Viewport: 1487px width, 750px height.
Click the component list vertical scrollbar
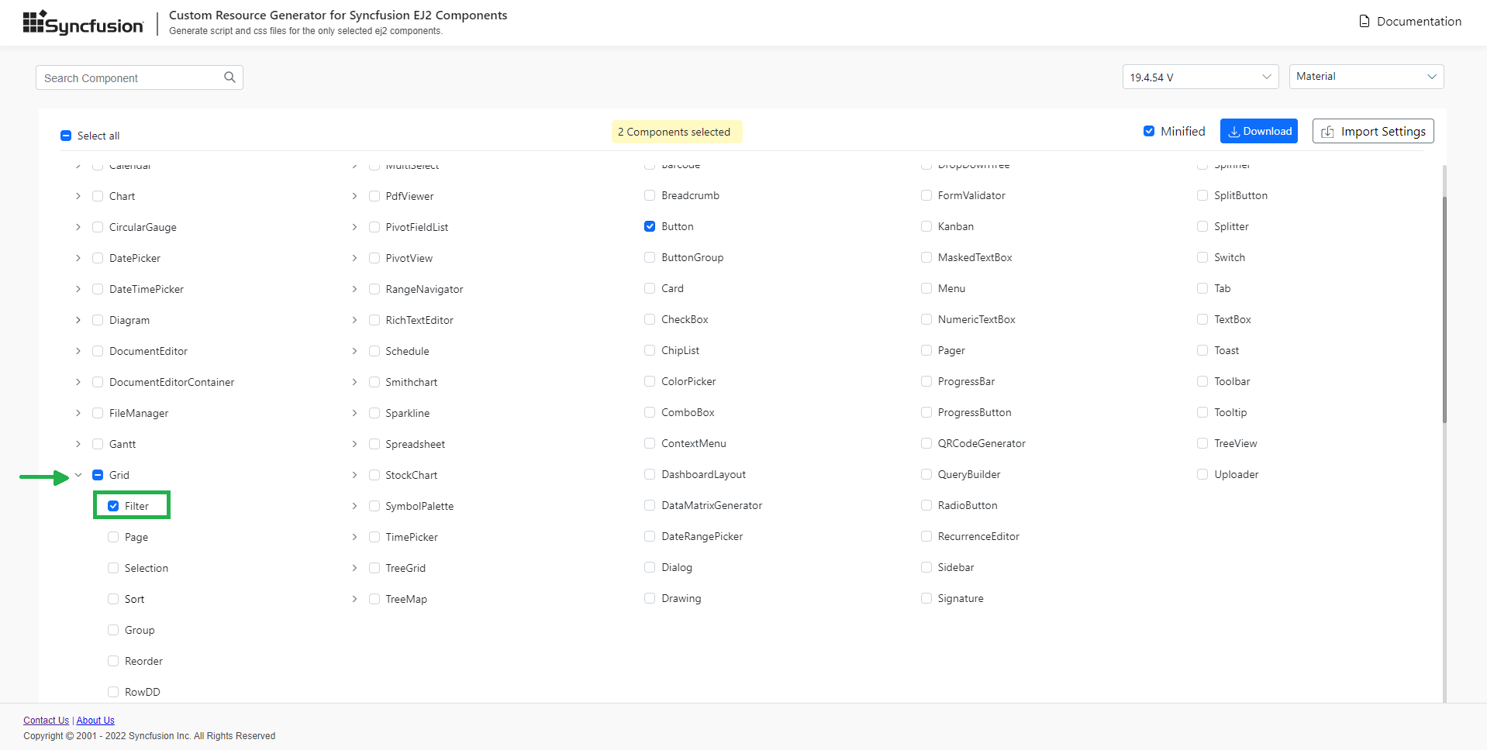coord(1444,310)
